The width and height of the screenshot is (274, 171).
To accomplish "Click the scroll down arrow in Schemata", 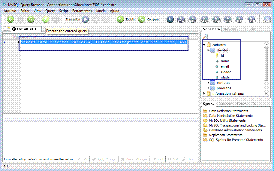I will [x=266, y=94].
